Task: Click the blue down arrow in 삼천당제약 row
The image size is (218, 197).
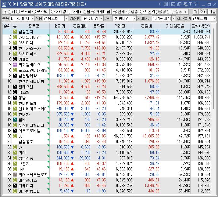Action: [x=72, y=76]
